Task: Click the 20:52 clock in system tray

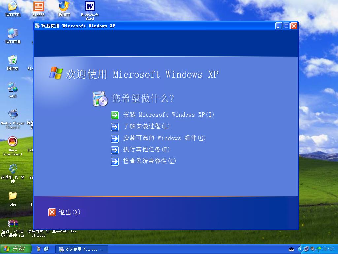Action: 328,249
